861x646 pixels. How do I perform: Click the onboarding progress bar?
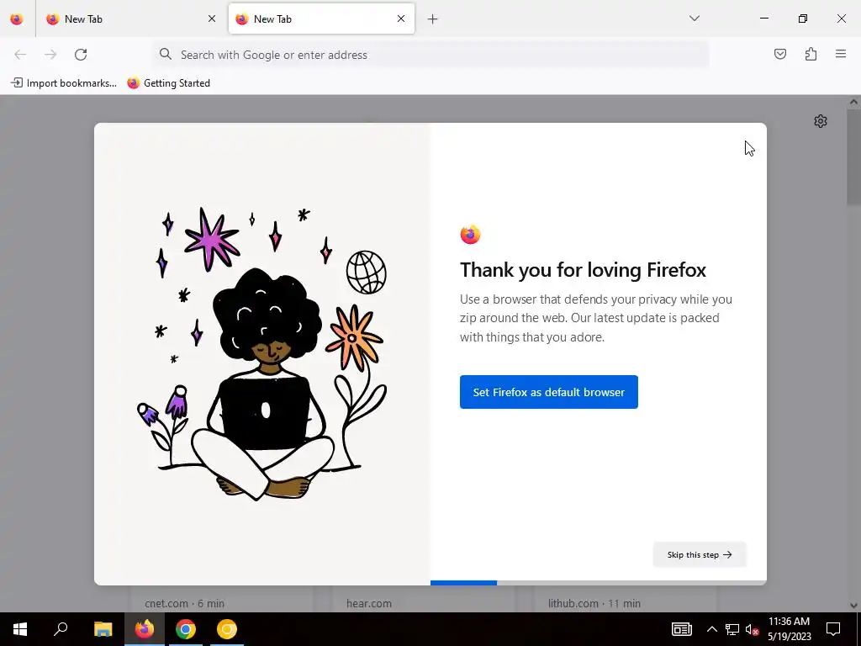[x=599, y=583]
